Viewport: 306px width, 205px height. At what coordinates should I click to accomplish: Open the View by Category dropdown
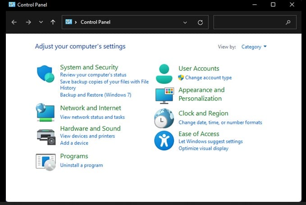[254, 47]
